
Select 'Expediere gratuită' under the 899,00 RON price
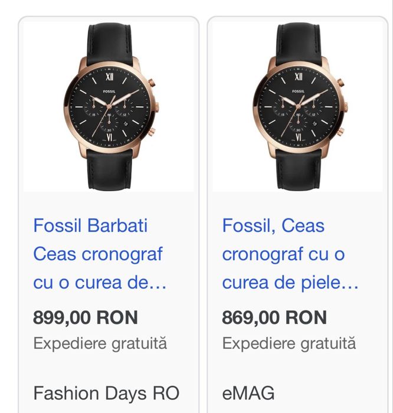100,343
